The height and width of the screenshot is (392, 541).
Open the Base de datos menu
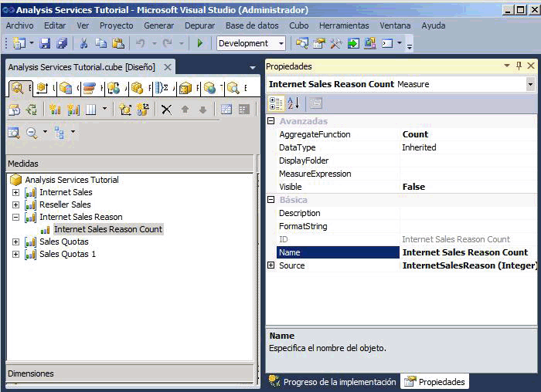click(252, 25)
